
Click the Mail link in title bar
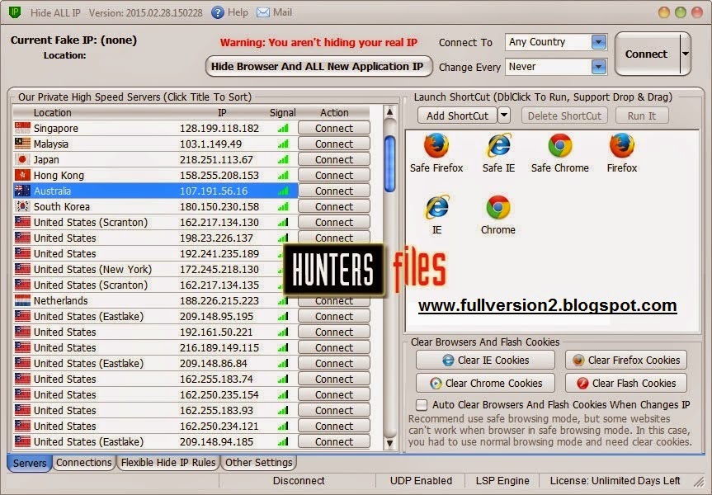[x=282, y=12]
